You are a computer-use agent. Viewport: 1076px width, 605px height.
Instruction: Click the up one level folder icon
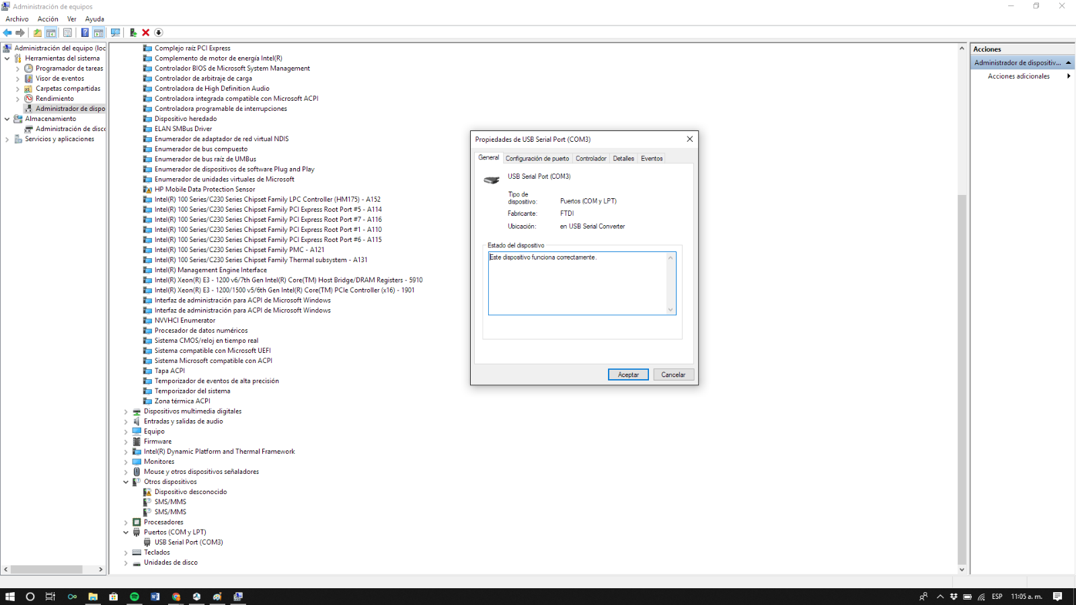click(38, 32)
